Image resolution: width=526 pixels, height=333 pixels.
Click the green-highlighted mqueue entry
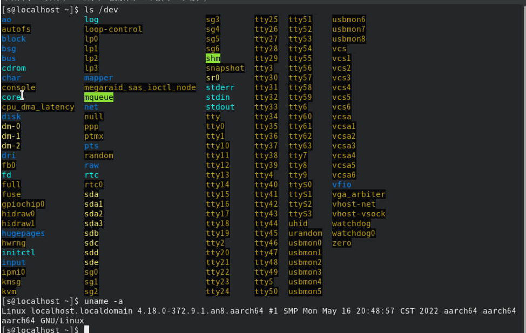pyautogui.click(x=98, y=97)
